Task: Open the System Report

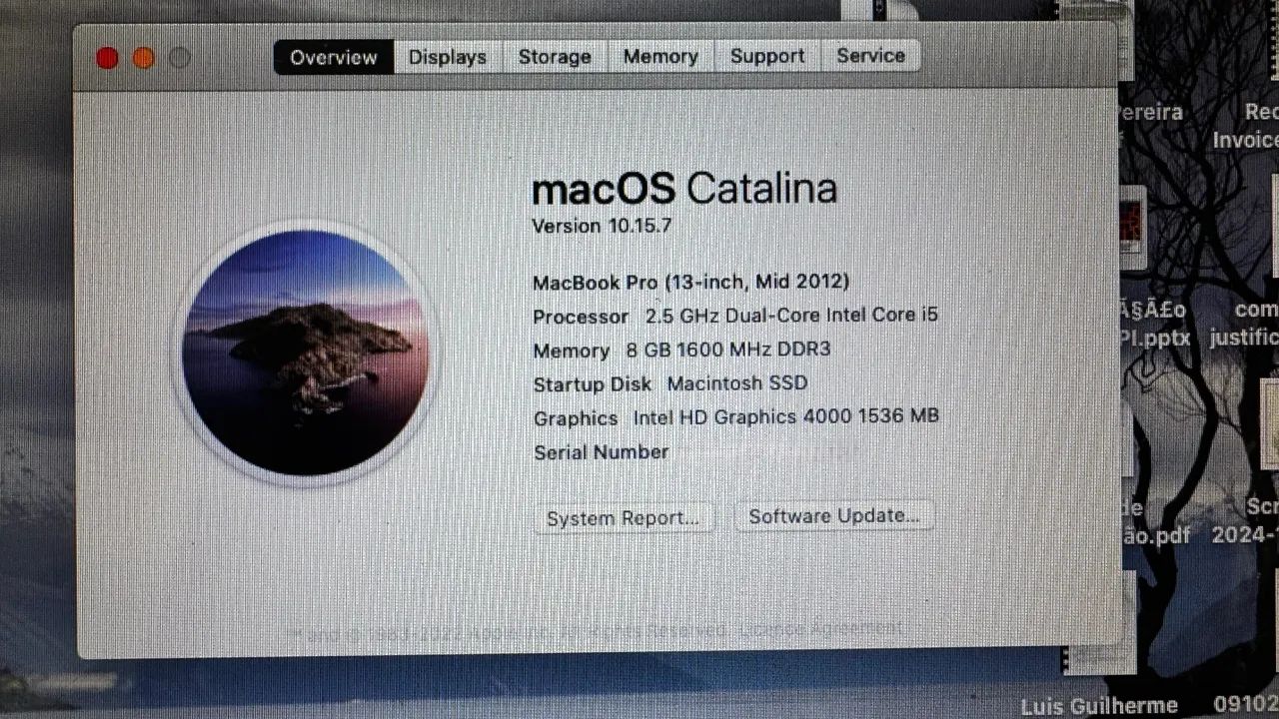Action: pos(624,518)
